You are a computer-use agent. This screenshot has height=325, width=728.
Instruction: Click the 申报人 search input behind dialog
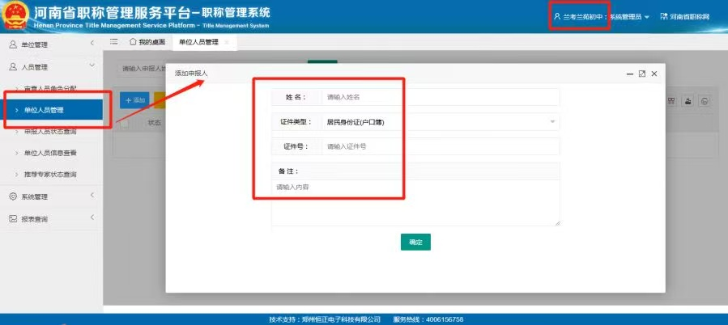tap(141, 69)
